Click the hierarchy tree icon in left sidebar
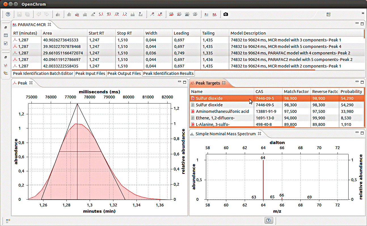Screen dimensions: 367x226 pos(6,73)
